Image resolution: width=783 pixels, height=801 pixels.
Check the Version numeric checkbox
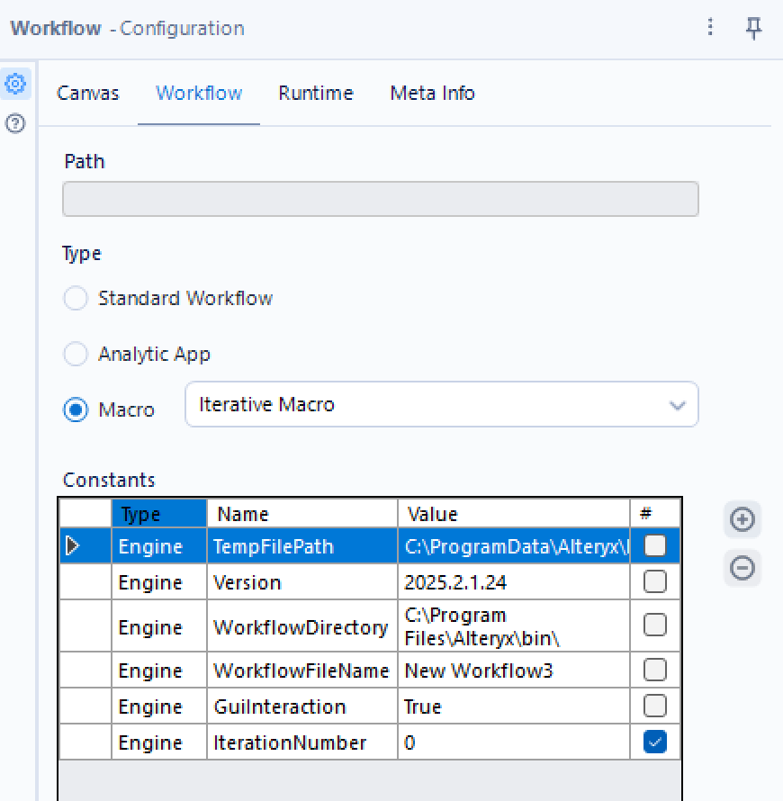[655, 581]
